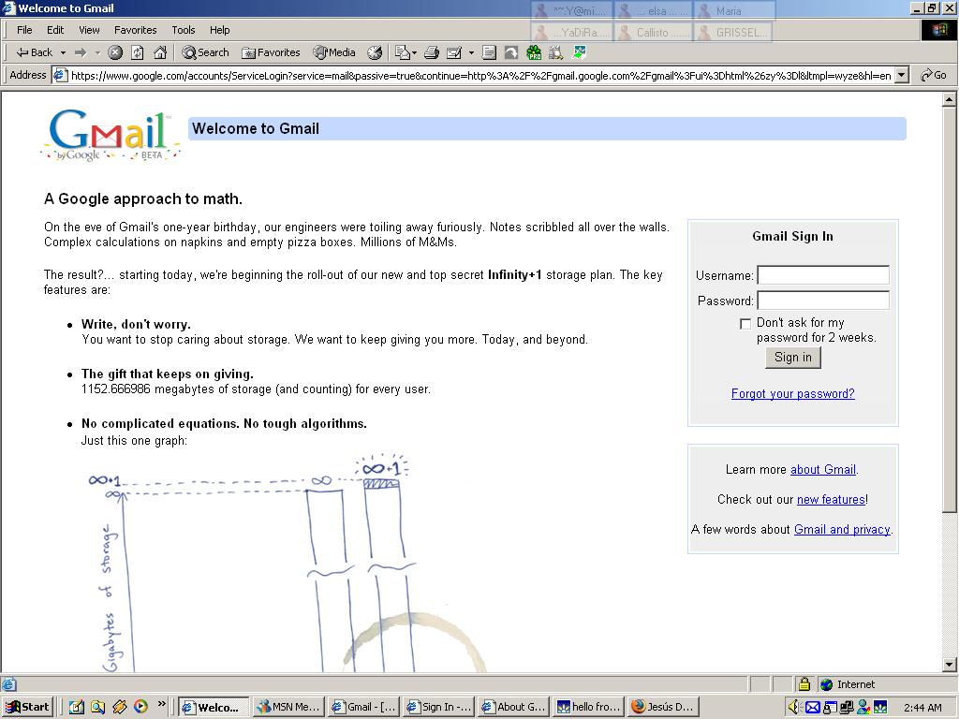This screenshot has width=959, height=719.
Task: Open the Media pane in the toolbar
Action: click(334, 52)
